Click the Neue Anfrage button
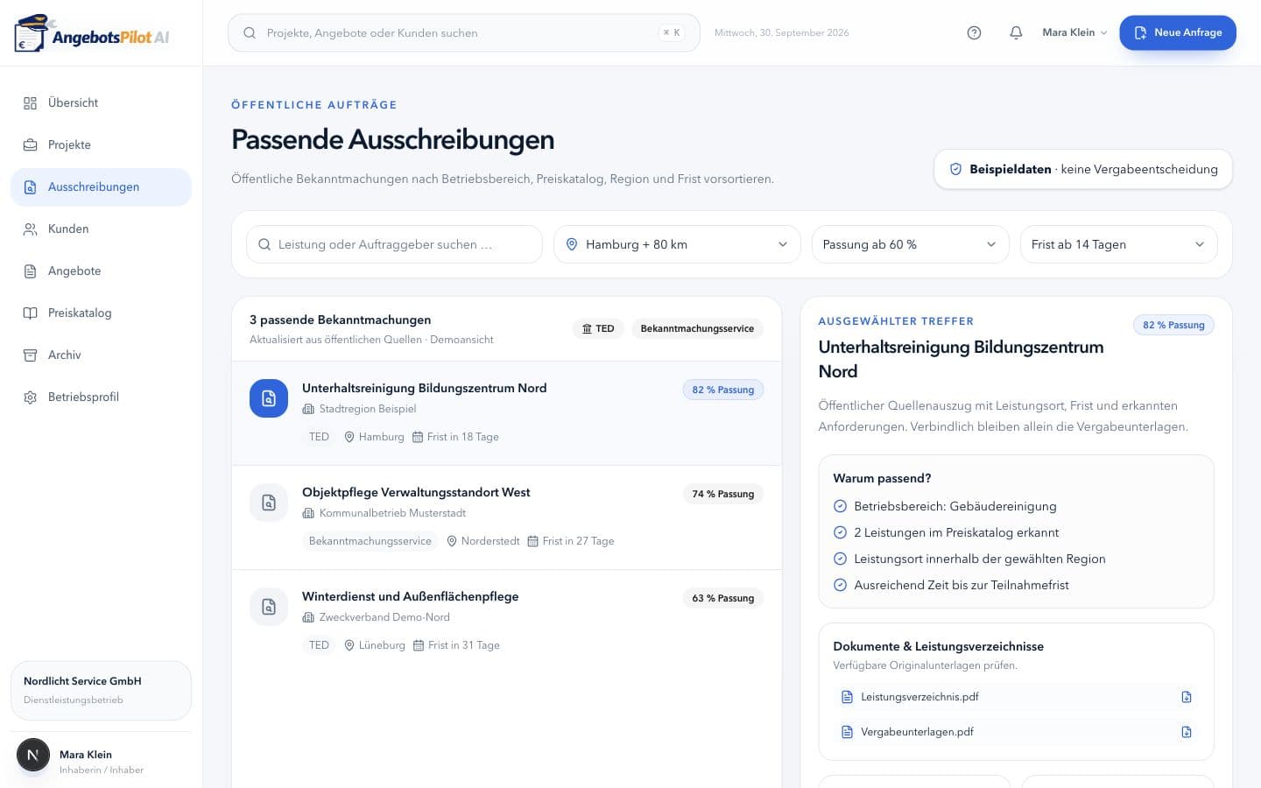Screen dimensions: 1261x788 tap(1178, 32)
